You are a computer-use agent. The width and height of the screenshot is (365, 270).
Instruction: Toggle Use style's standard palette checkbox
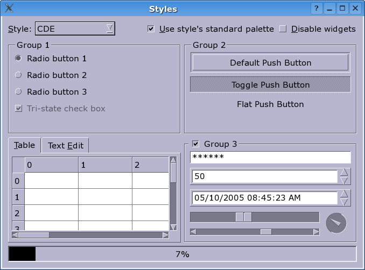(x=151, y=29)
